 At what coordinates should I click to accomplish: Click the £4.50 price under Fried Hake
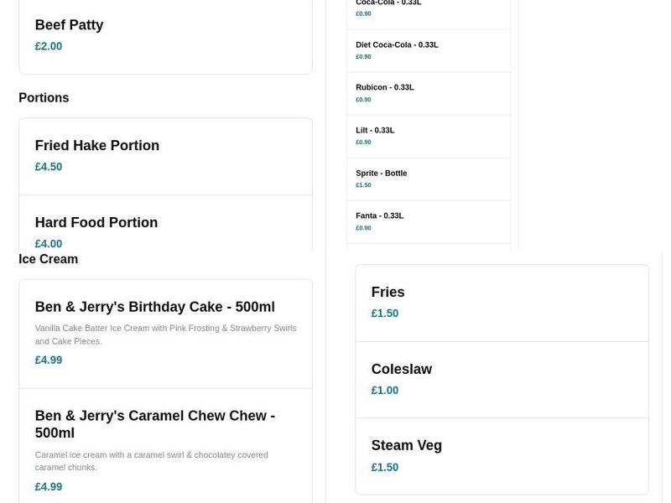pyautogui.click(x=49, y=167)
